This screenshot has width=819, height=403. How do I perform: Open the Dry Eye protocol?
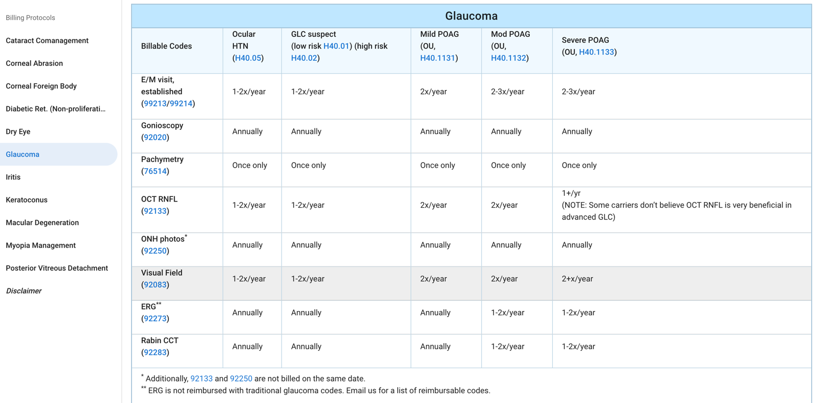point(18,131)
